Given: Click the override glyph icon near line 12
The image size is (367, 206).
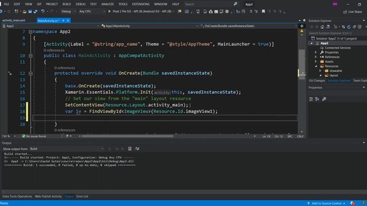Looking at the screenshot, I should click(10, 73).
